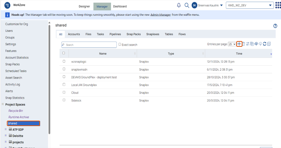Open the Recycle Bin link
The width and height of the screenshot is (281, 148).
[15, 111]
